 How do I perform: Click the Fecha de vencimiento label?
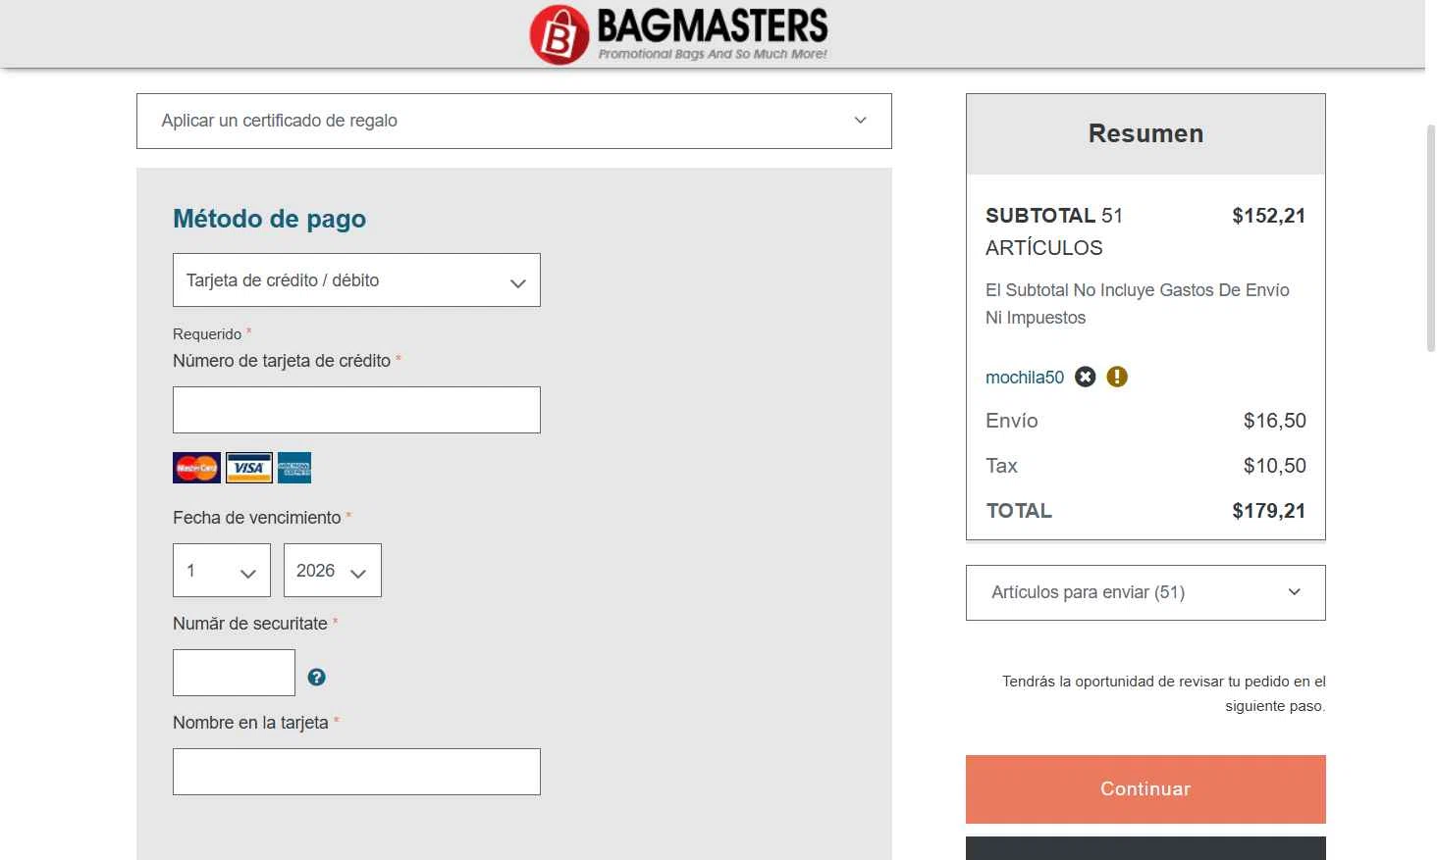pos(257,518)
